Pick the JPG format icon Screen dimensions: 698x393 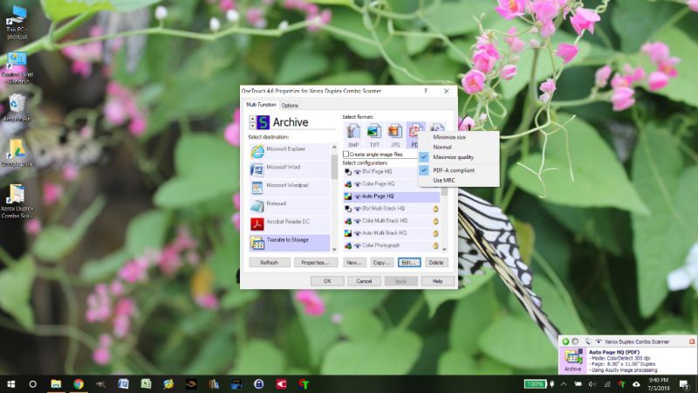pos(394,132)
